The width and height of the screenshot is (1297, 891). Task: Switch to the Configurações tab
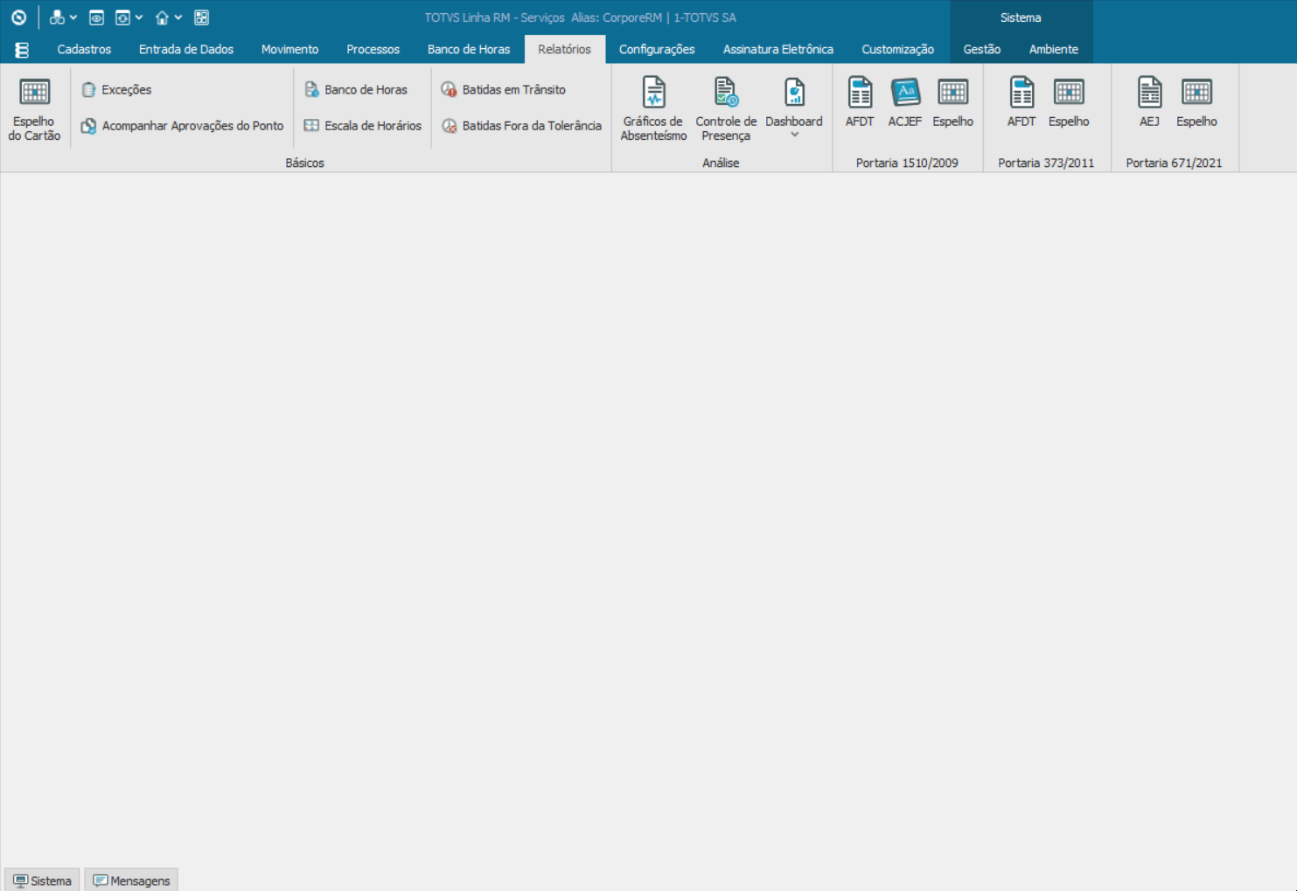657,50
